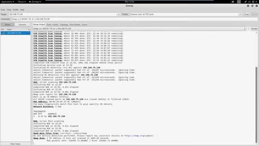Screen dimensions: 259x146
Task: Click the volume speaker icon in top bar
Action: pos(249,2)
